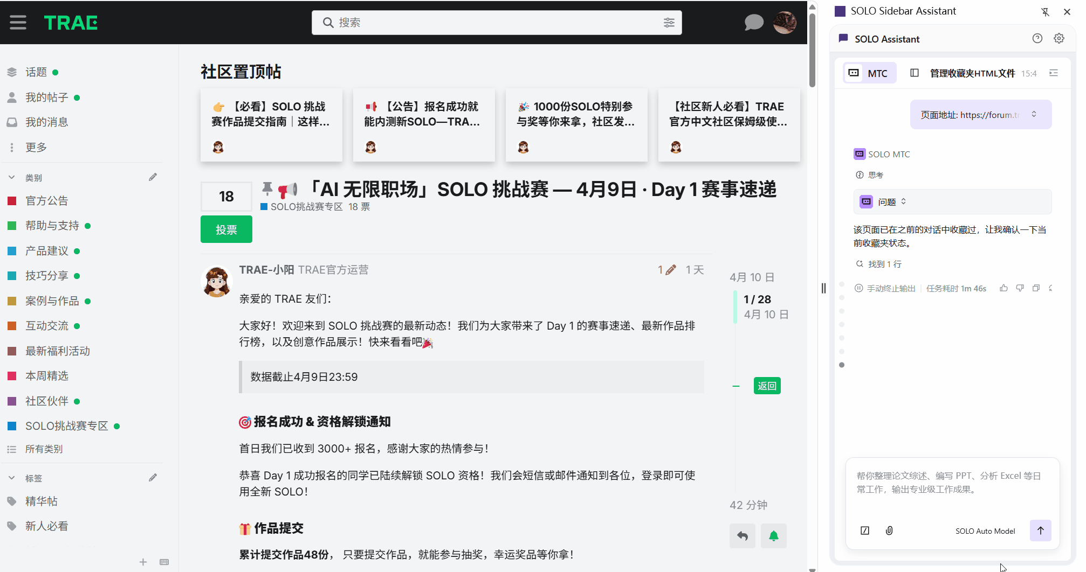Click the thumbs up feedback icon

1003,288
